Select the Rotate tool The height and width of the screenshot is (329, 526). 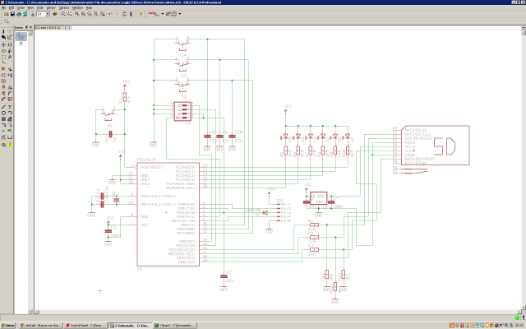point(10,51)
